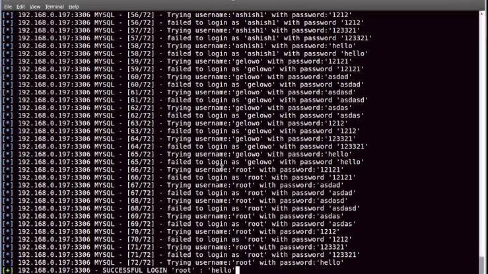Image resolution: width=488 pixels, height=274 pixels.
Task: Click the [61/72] failed login 'gelowo' 'asdasd' line
Action: pos(185,100)
